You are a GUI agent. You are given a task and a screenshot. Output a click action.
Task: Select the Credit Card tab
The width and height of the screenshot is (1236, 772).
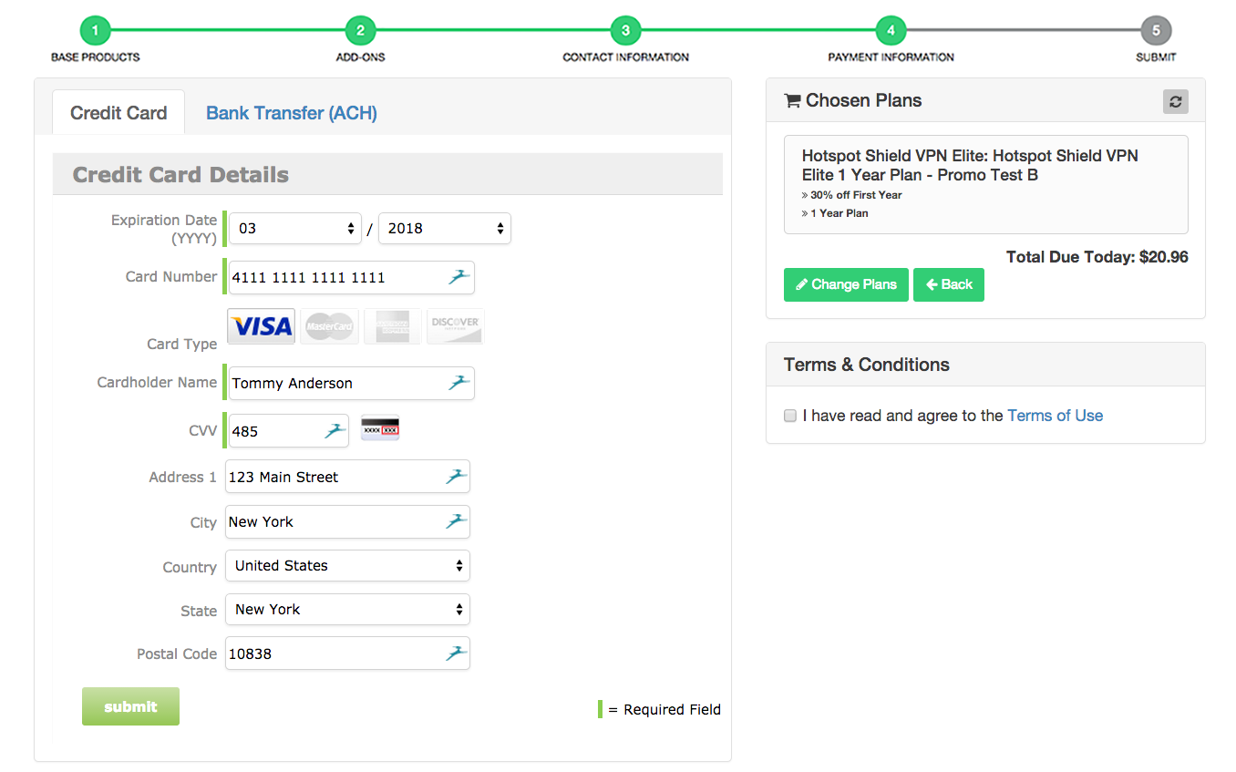click(118, 113)
